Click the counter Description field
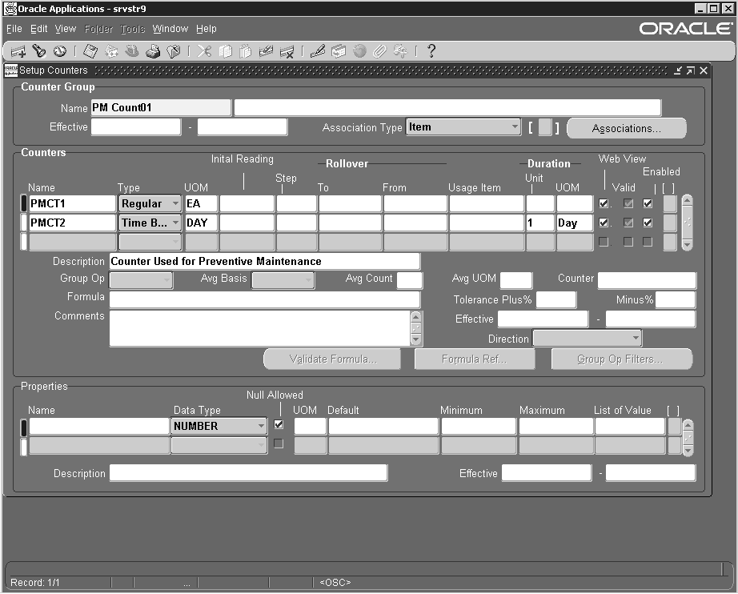Viewport: 738px width, 594px height. pos(264,261)
